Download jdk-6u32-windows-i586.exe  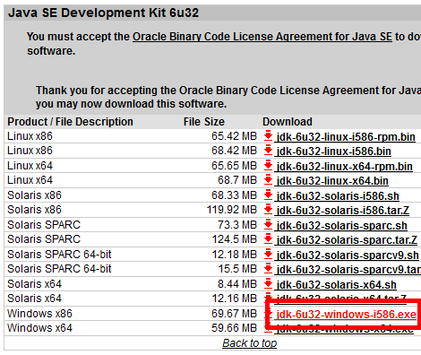346,315
